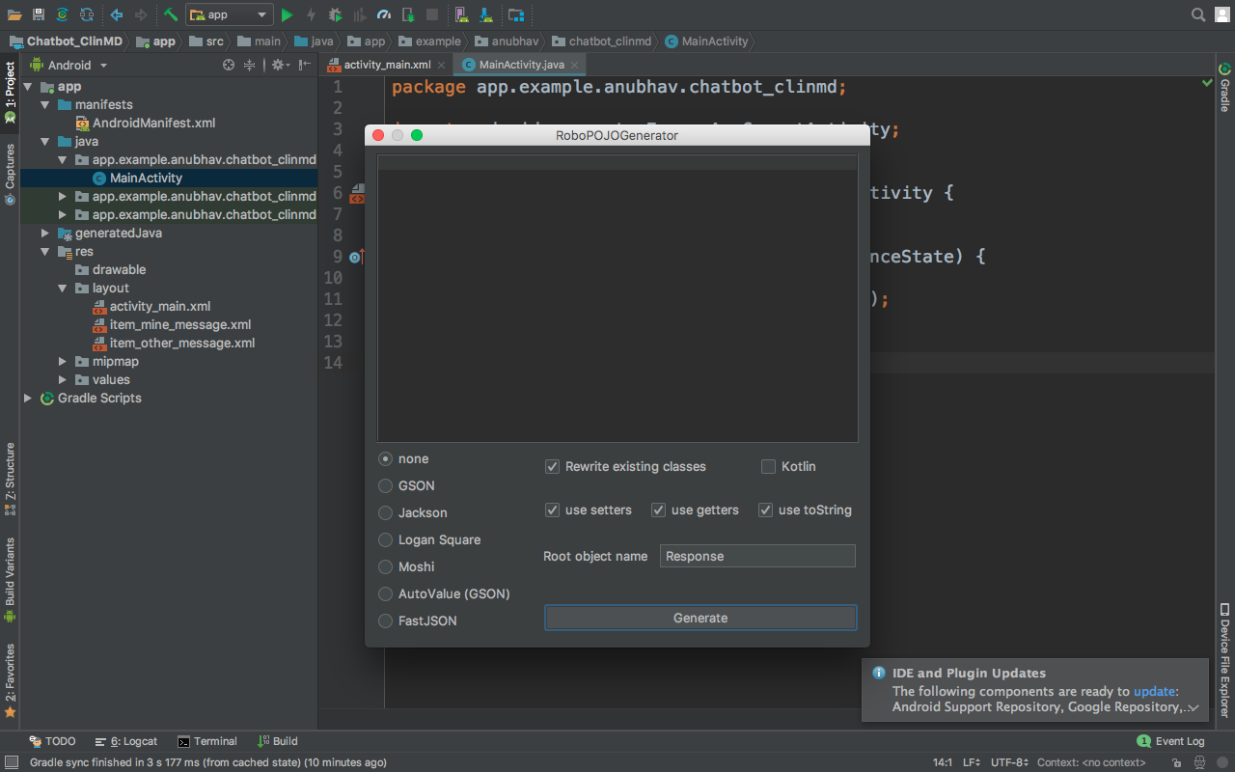Open the Event Log panel
The width and height of the screenshot is (1235, 772).
pyautogui.click(x=1171, y=741)
